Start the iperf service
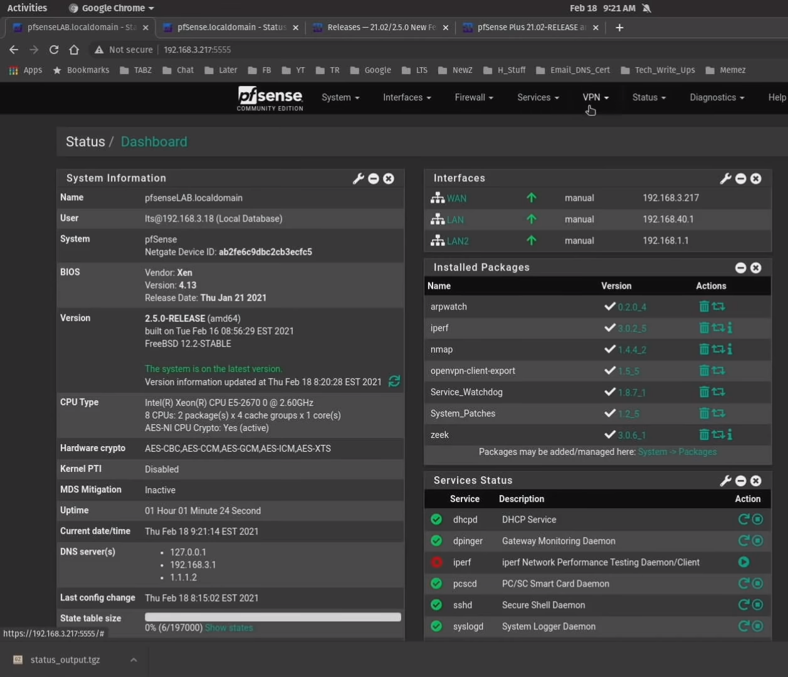Screen dimensions: 788x677 coord(743,562)
